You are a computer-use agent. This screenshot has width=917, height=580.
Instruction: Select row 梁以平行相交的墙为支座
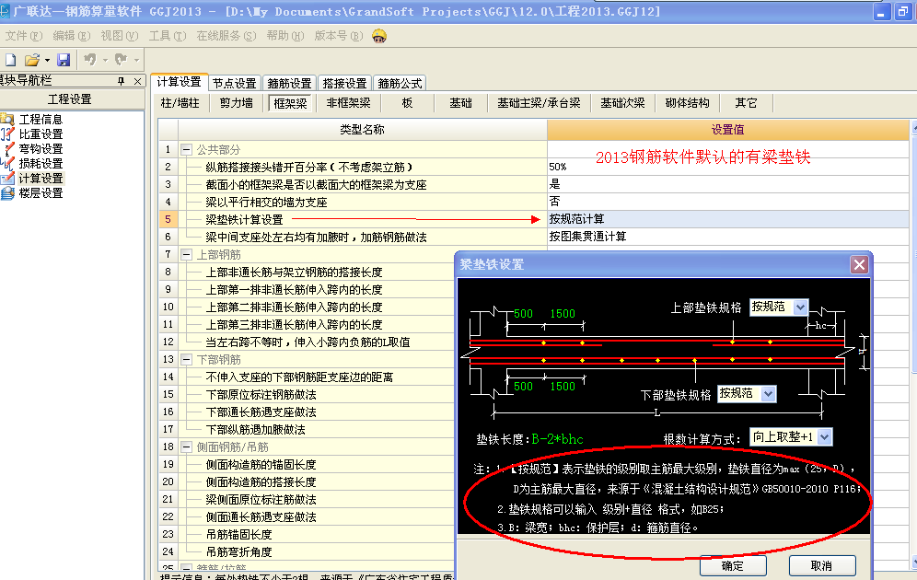[362, 202]
